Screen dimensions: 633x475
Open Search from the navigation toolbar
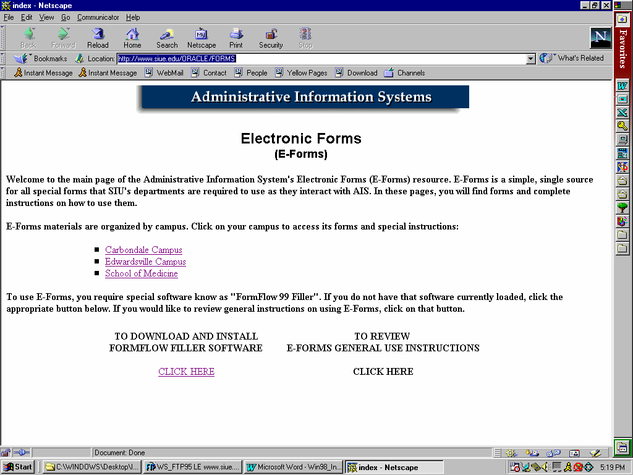click(x=167, y=38)
